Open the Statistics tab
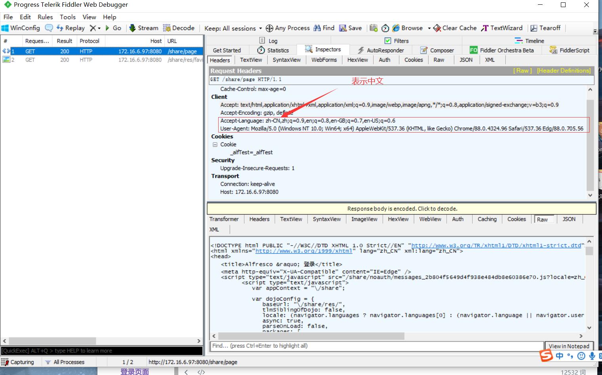Image resolution: width=602 pixels, height=375 pixels. point(273,50)
